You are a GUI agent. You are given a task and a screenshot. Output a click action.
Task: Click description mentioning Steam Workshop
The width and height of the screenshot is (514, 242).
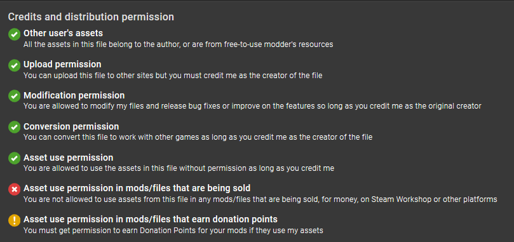260,199
